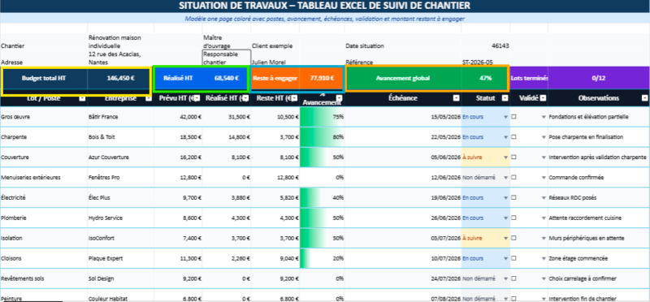This screenshot has width=650, height=302.
Task: Tick the Validé checkbox for Charpente
Action: click(x=514, y=136)
